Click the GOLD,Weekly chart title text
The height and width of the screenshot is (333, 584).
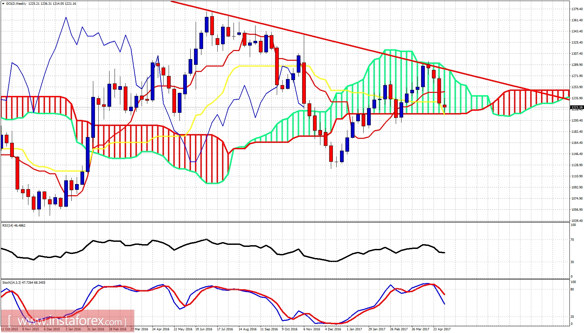click(16, 4)
